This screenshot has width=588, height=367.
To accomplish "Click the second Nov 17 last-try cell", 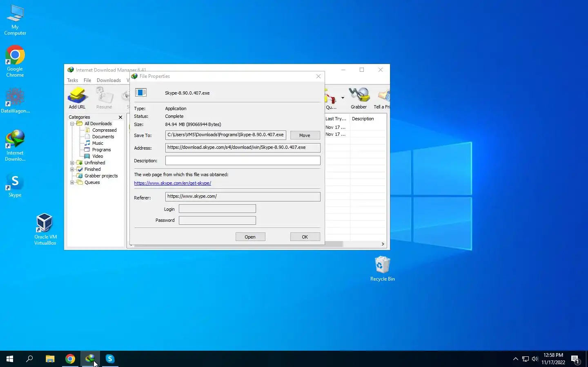I will pyautogui.click(x=335, y=134).
